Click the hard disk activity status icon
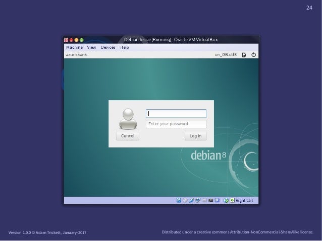 click(x=179, y=200)
